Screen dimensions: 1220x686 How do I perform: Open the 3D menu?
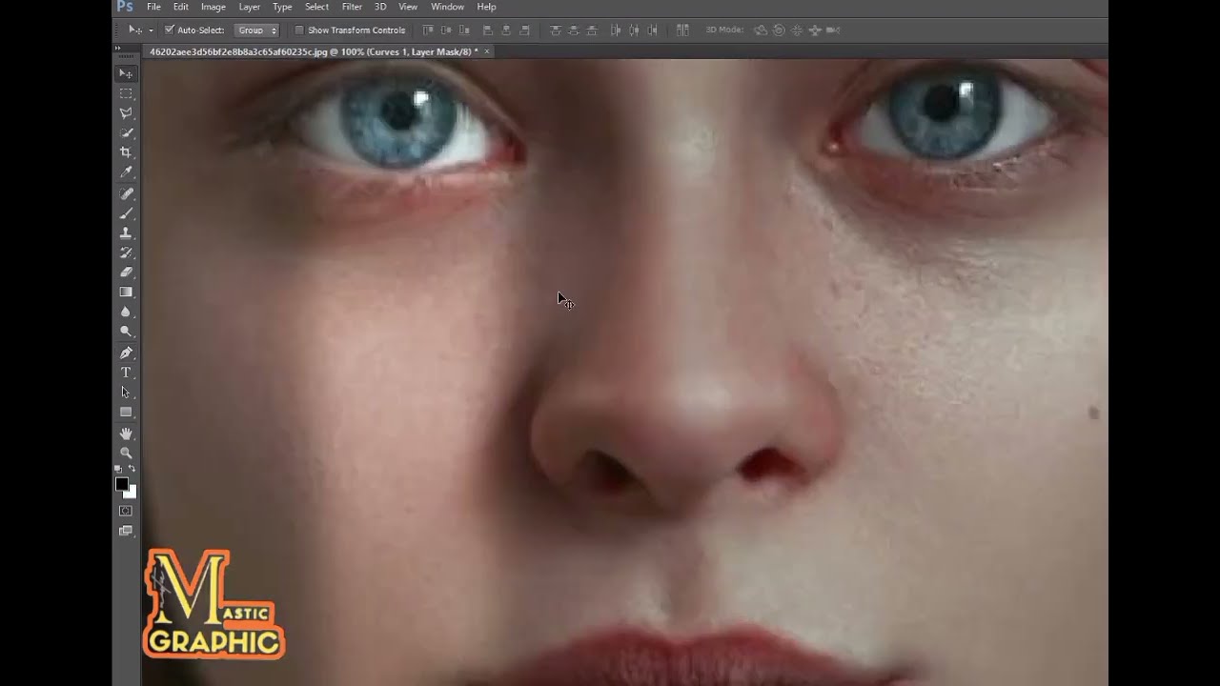(x=380, y=7)
